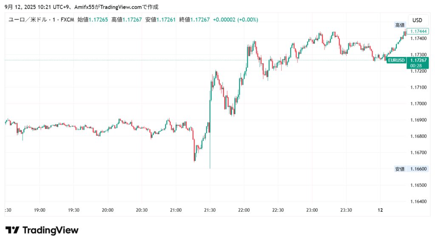
Task: Click the 始値 1.17265 open value
Action: pyautogui.click(x=98, y=20)
